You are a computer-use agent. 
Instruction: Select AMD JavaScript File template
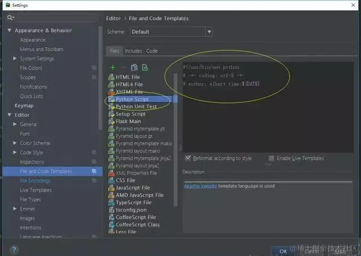tap(139, 195)
